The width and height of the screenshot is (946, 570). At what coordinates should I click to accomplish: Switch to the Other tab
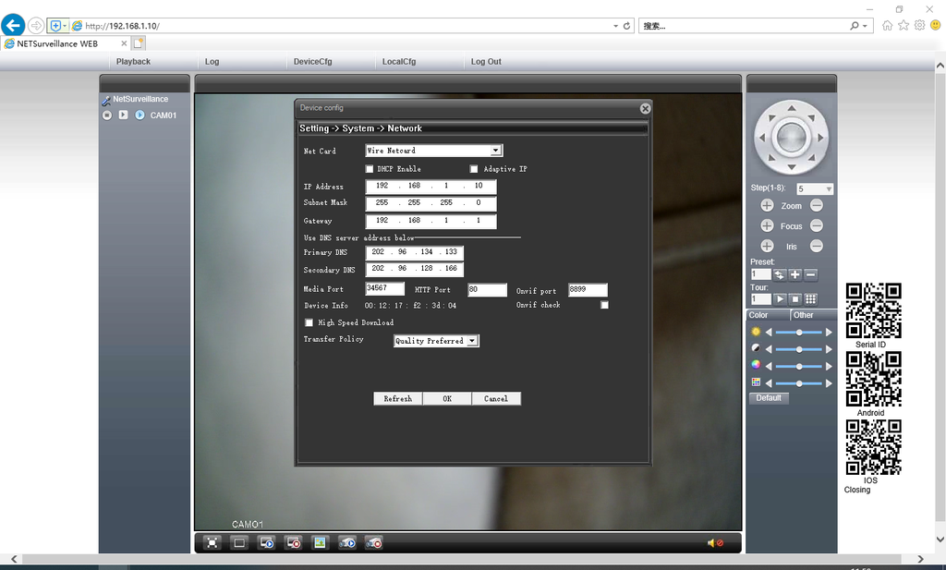point(804,315)
